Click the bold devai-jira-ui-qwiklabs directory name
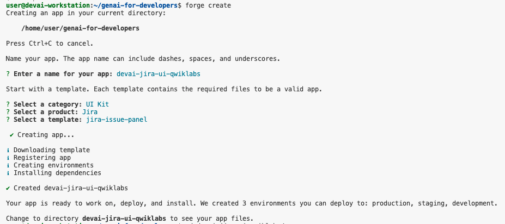This screenshot has width=505, height=224. pos(125,218)
